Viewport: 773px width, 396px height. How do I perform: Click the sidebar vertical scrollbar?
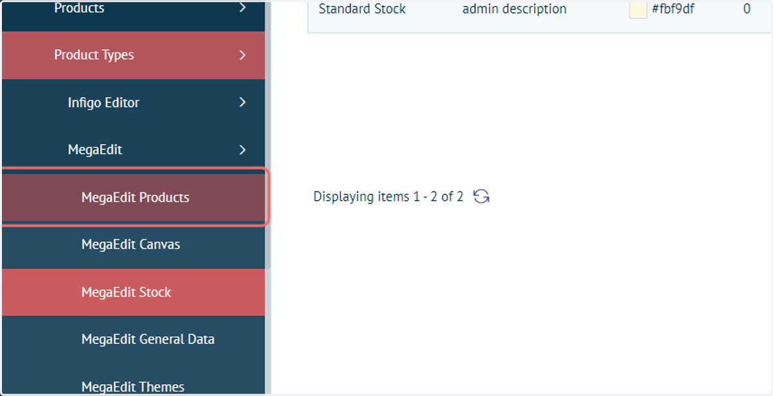point(269,134)
